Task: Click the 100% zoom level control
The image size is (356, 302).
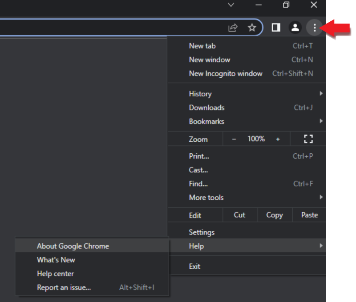Action: click(256, 139)
